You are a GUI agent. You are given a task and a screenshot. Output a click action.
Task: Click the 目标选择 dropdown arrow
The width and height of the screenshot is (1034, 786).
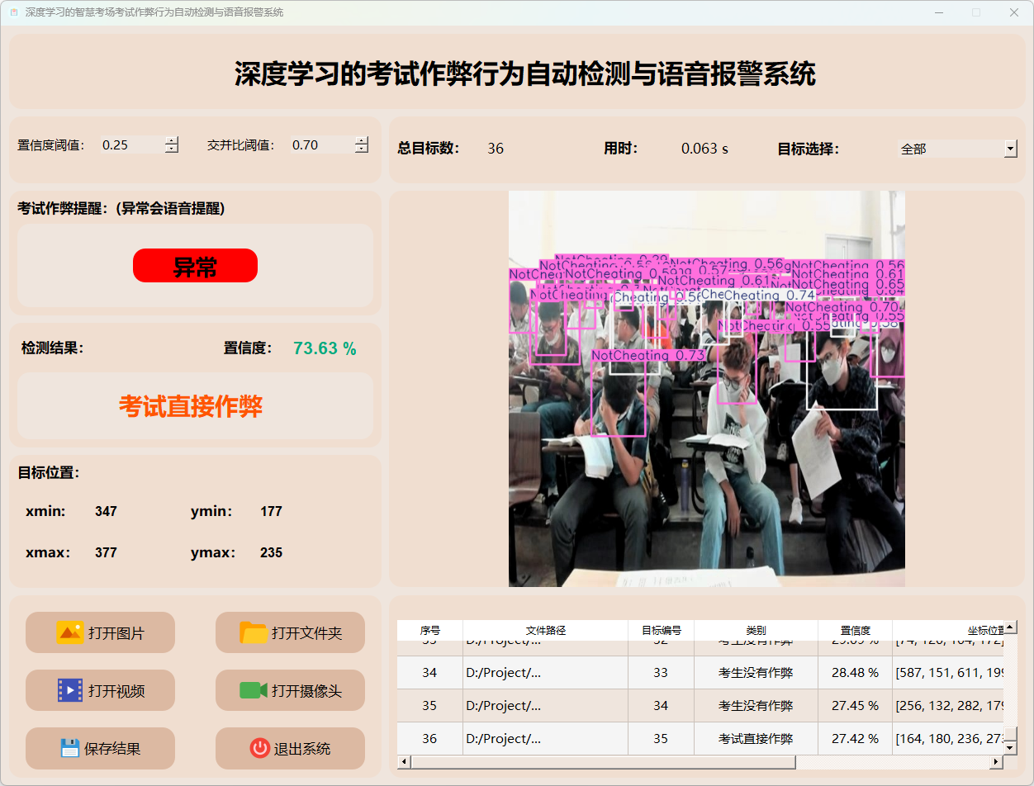[x=1011, y=149]
